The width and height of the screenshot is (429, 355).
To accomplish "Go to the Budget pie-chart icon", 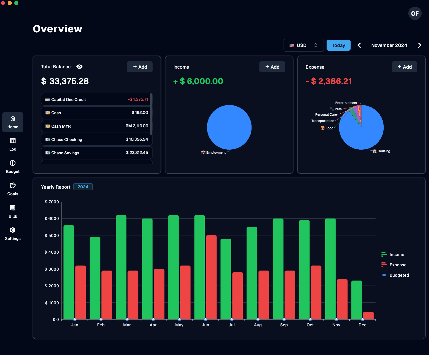I will 13,163.
